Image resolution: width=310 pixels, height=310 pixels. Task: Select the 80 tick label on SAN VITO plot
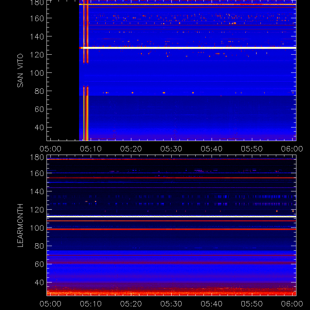39,91
